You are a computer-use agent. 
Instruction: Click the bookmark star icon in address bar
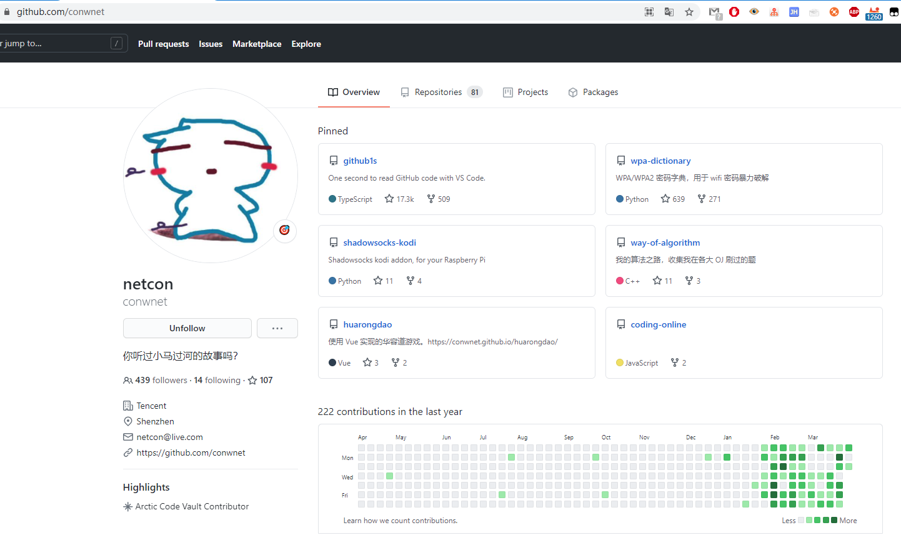click(689, 12)
